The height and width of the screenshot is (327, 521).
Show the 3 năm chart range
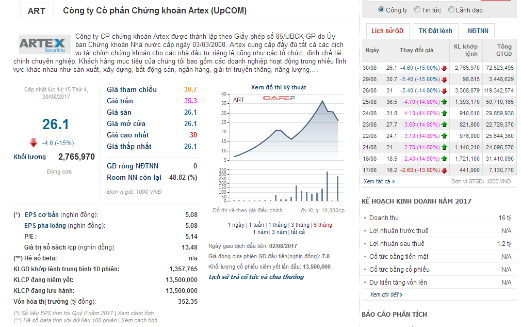pyautogui.click(x=280, y=232)
